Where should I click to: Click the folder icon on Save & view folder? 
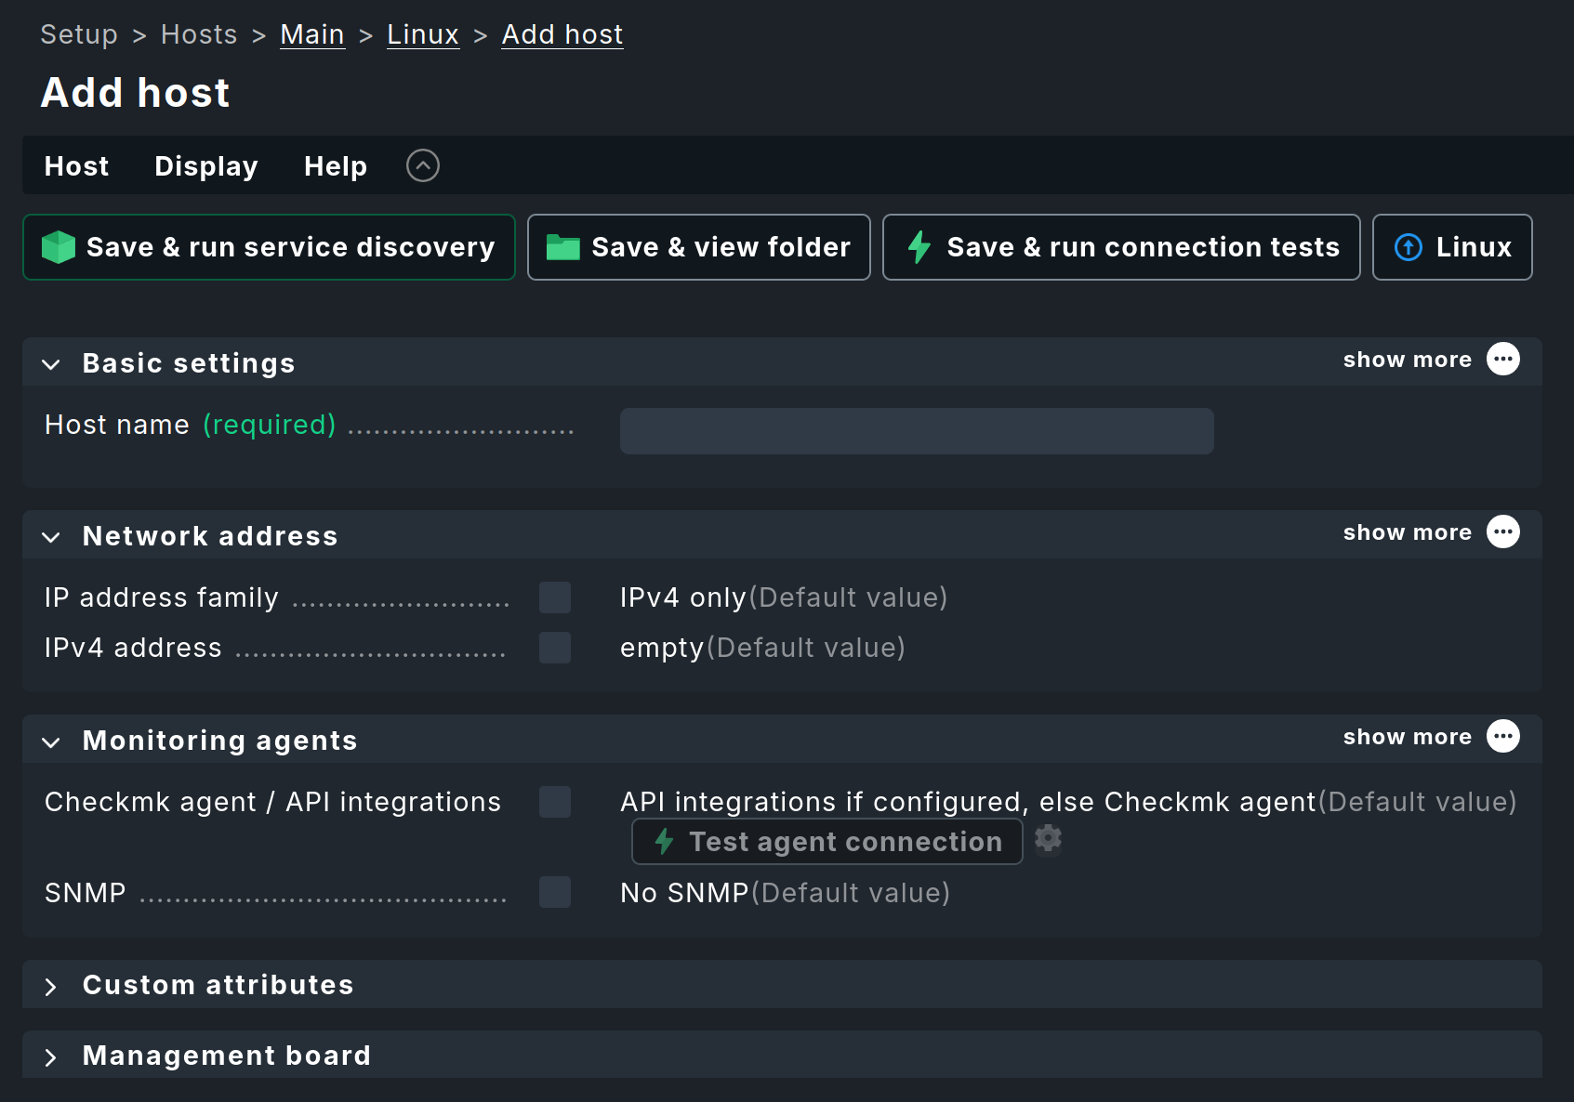[x=564, y=247]
